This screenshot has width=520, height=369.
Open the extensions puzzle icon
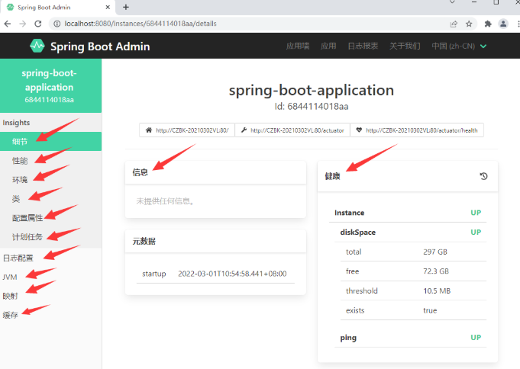(x=487, y=24)
